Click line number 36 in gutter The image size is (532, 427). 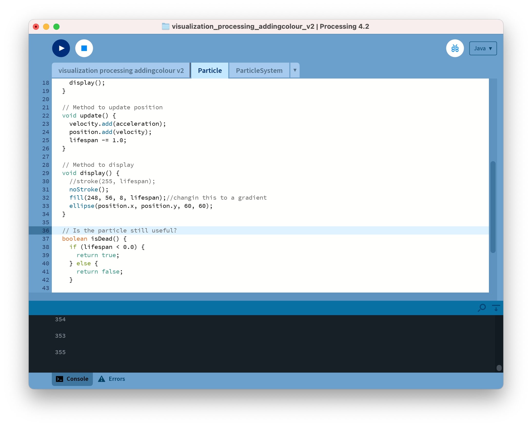click(x=46, y=230)
